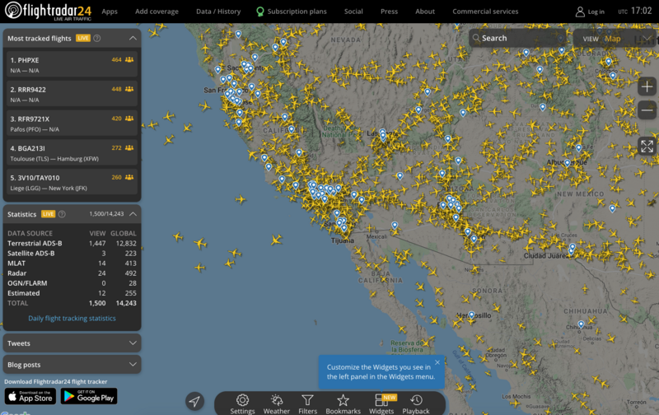Click tracker count 448 for RRR9422
Screen dimensions: 659x415
pyautogui.click(x=122, y=89)
